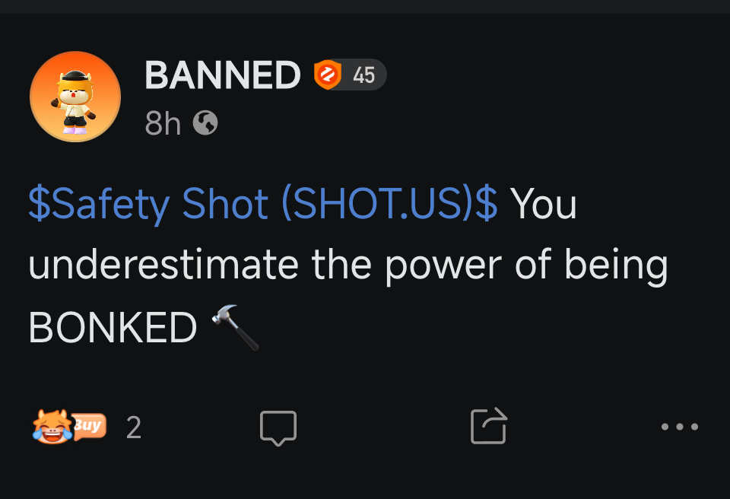Click the orange shield badge icon
Viewport: 730px width, 499px height.
tap(328, 75)
